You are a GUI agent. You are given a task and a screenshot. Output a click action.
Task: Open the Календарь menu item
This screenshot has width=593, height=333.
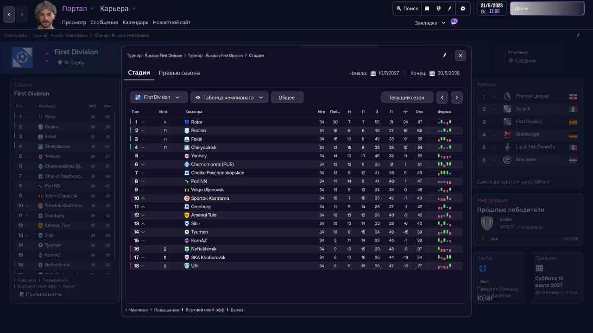coord(135,22)
